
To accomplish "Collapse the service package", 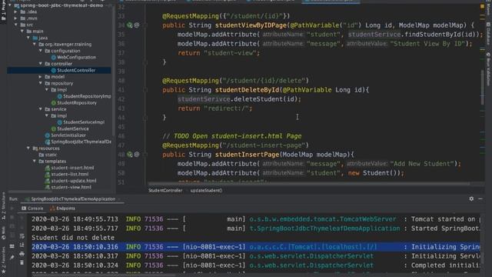I will (x=41, y=109).
